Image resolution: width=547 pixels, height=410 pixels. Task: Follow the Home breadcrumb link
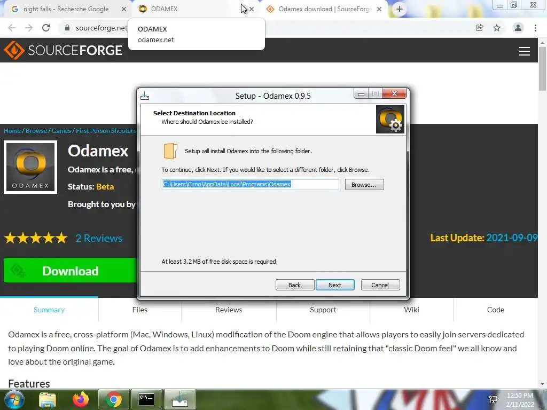12,131
